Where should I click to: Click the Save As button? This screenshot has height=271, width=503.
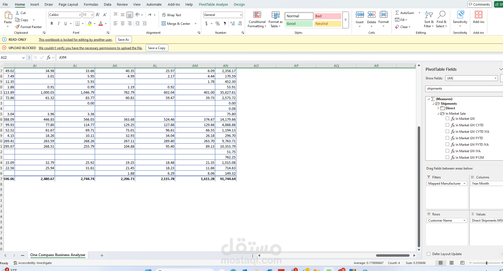click(123, 39)
